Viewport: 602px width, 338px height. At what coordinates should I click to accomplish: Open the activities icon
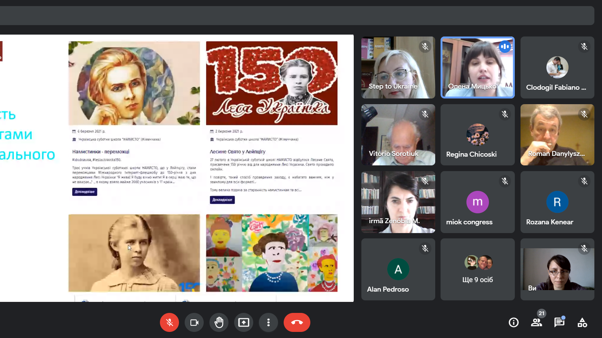[x=582, y=322]
